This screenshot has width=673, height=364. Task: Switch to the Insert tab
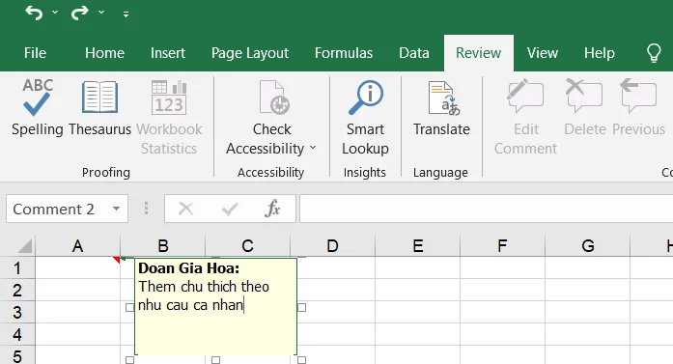coord(168,53)
